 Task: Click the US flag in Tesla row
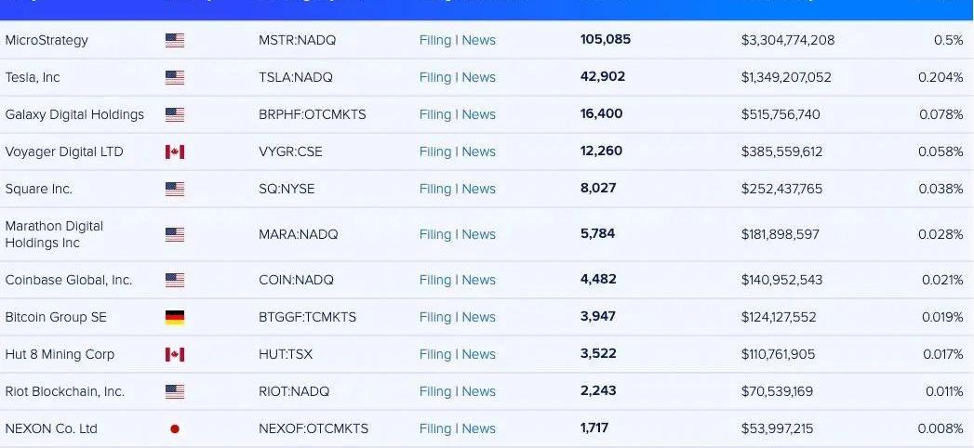click(175, 77)
